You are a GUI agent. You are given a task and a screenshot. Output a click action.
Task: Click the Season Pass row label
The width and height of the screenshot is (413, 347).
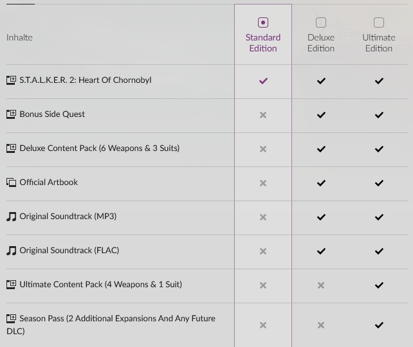tap(117, 325)
